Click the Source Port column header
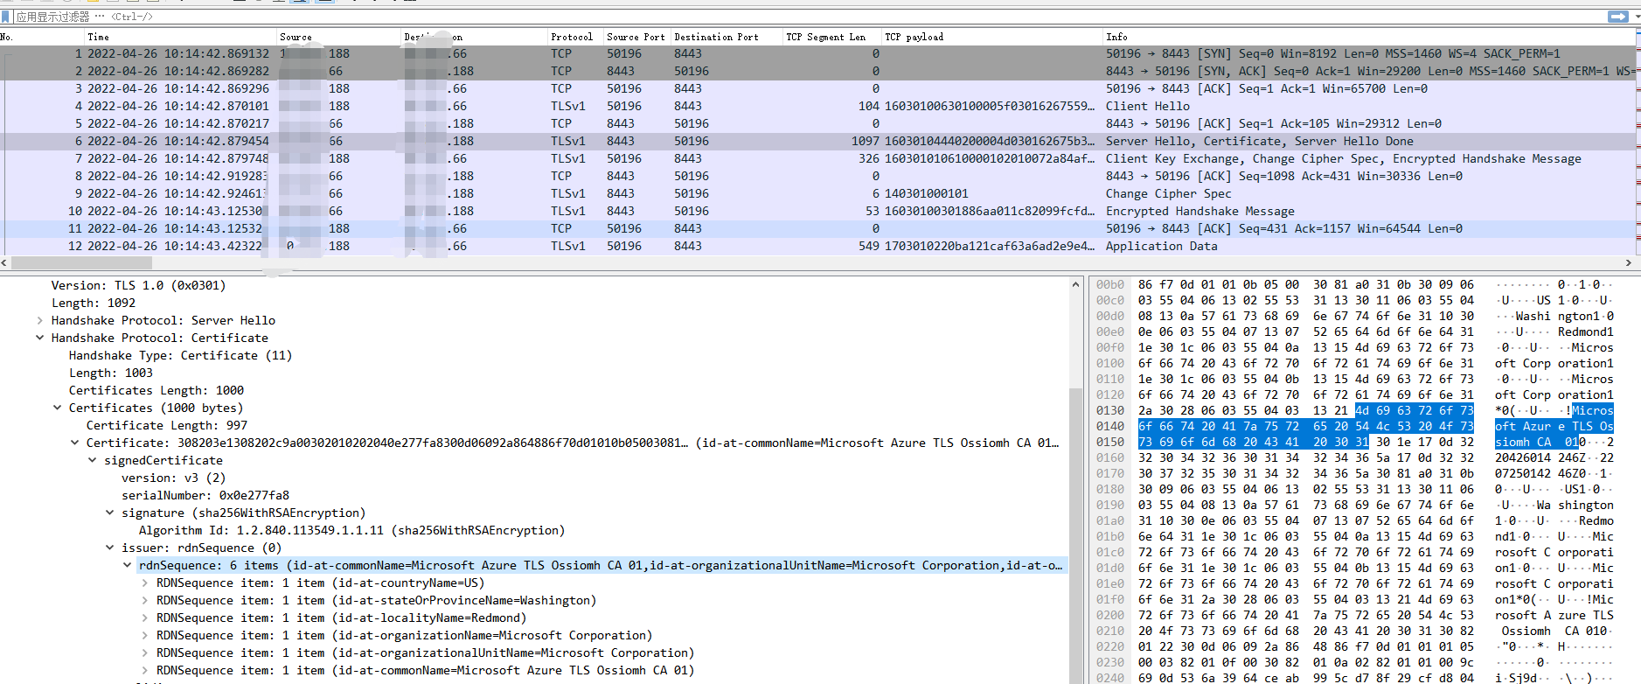 pos(636,37)
